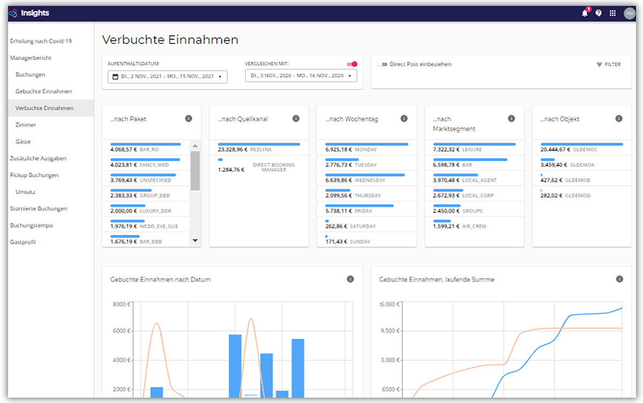The width and height of the screenshot is (643, 403).
Task: Select the WEDD_EVE_GUE package row
Action: (x=146, y=224)
